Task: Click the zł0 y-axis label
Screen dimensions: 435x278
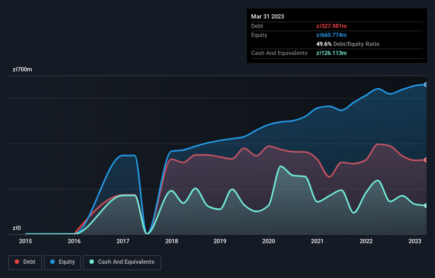Action: 16,228
